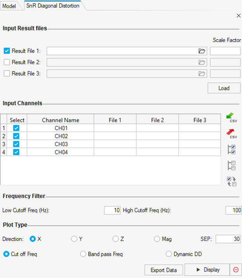Click the import CSV green arrow icon

coord(231,118)
